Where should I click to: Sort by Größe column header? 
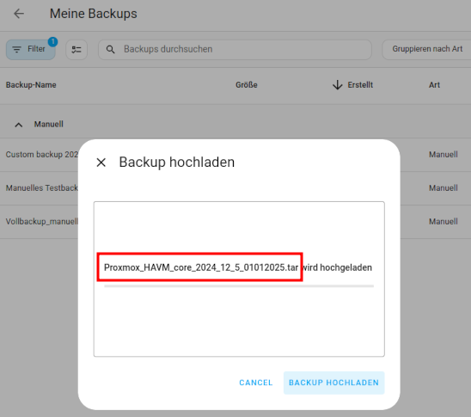click(x=247, y=85)
